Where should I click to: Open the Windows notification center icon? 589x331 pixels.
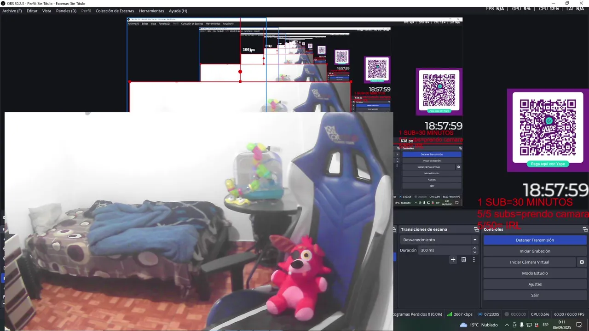tap(579, 325)
